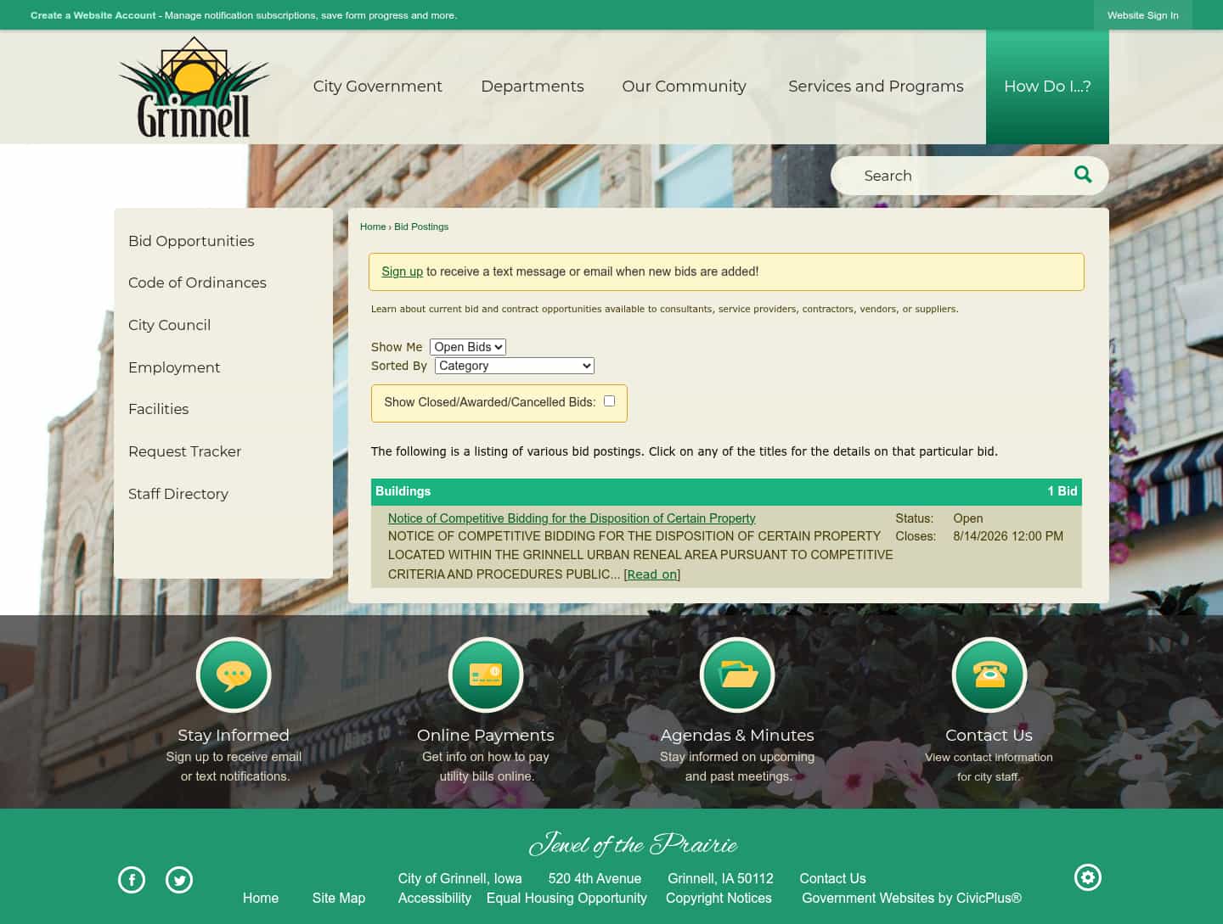Click the magnifying glass search icon
Viewport: 1223px width, 924px height.
pos(1083,175)
